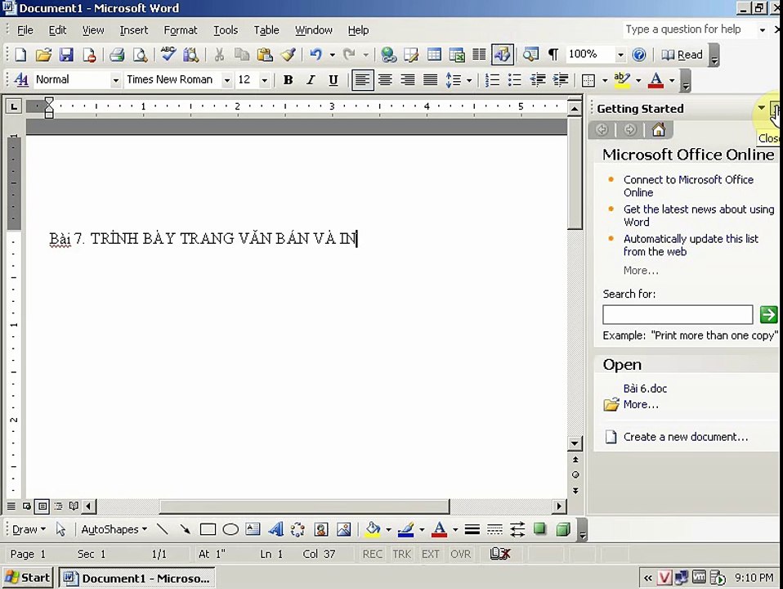Decrease indent of the paragraph

537,80
